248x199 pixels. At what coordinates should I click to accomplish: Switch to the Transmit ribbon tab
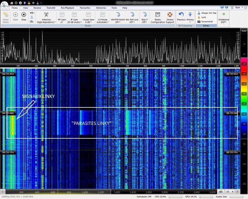click(51, 8)
